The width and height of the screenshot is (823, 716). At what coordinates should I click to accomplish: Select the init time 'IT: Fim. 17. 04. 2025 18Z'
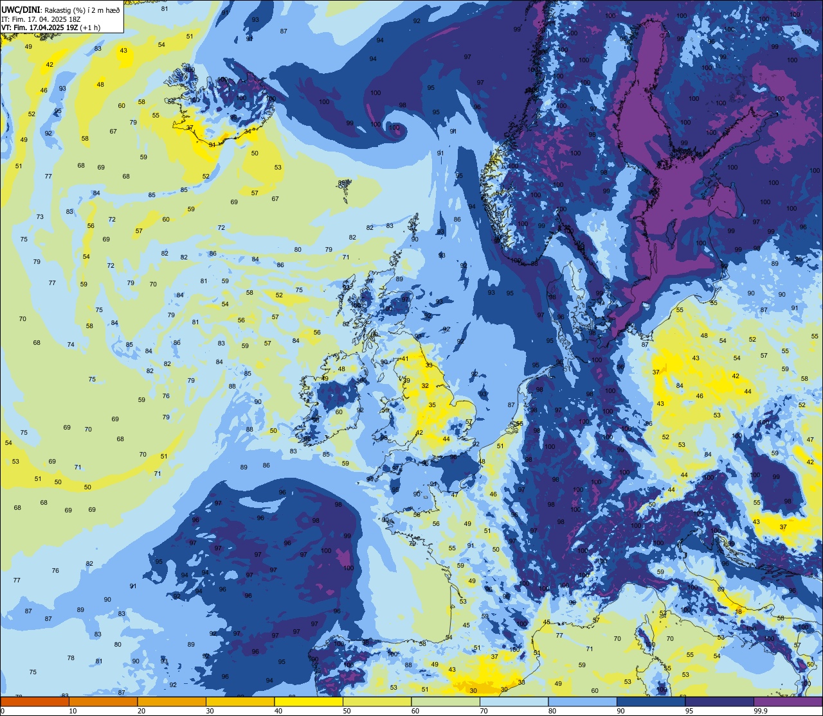pos(41,19)
